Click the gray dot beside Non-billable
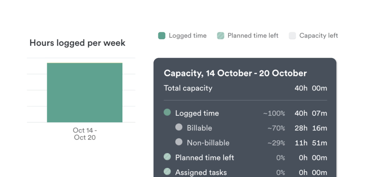This screenshot has width=366, height=177. tap(179, 142)
